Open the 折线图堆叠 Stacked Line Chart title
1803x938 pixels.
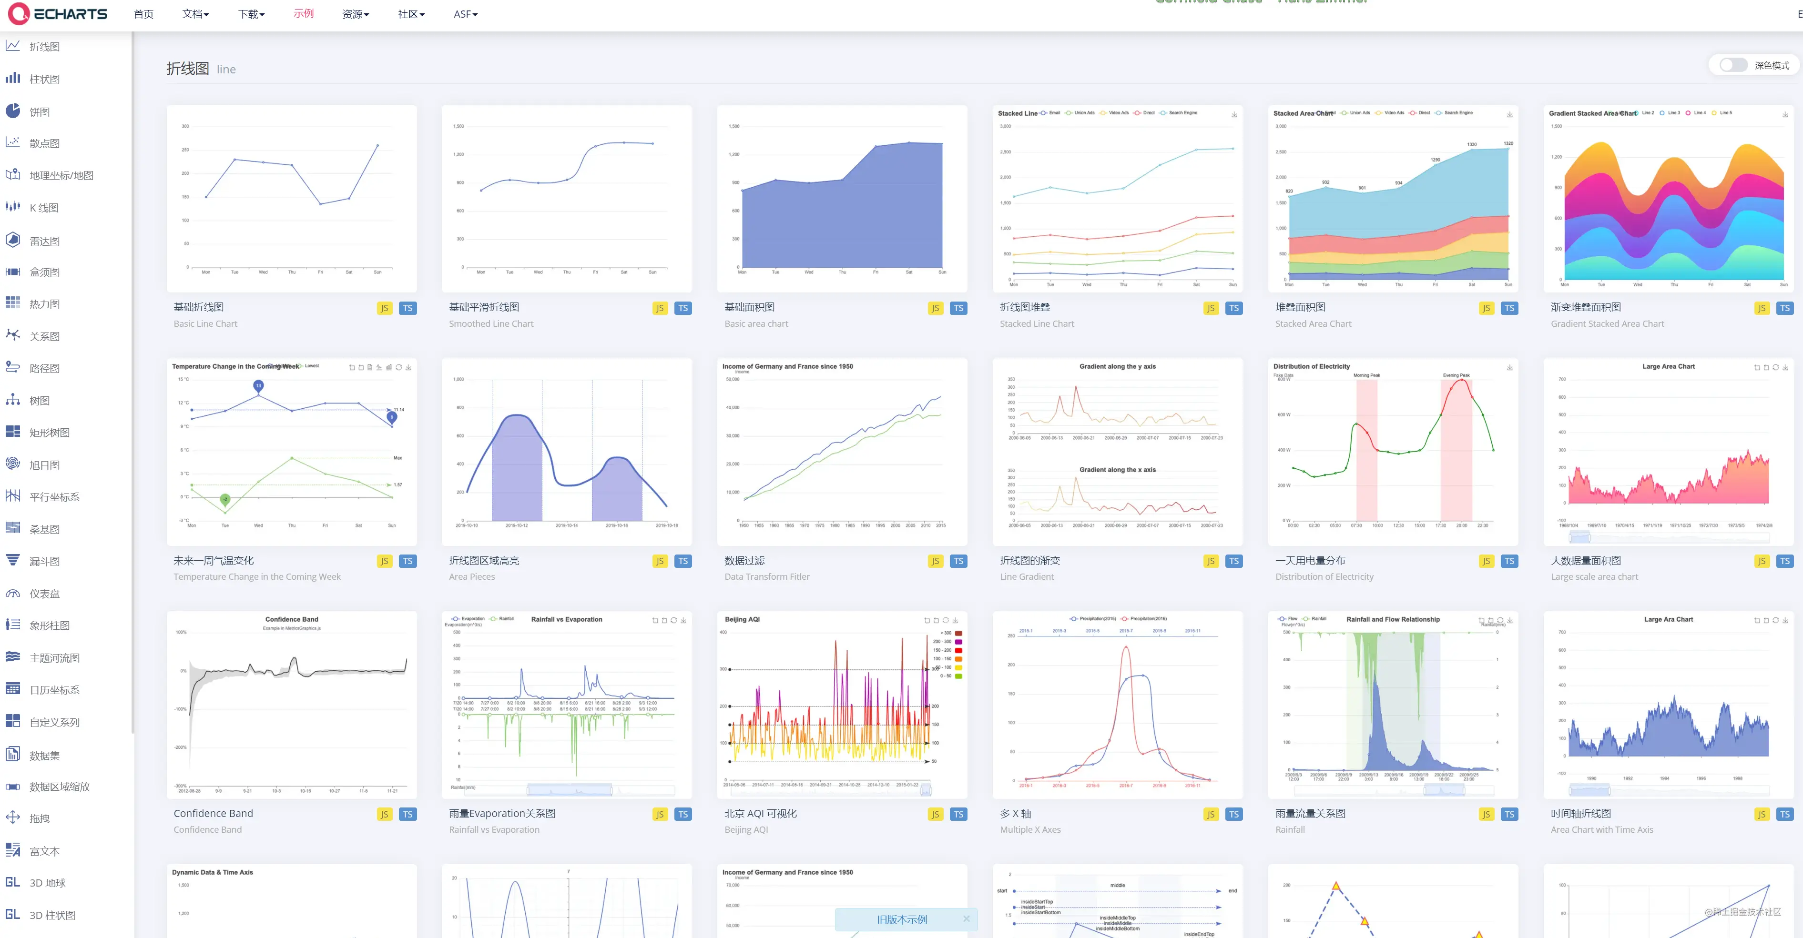click(1025, 307)
